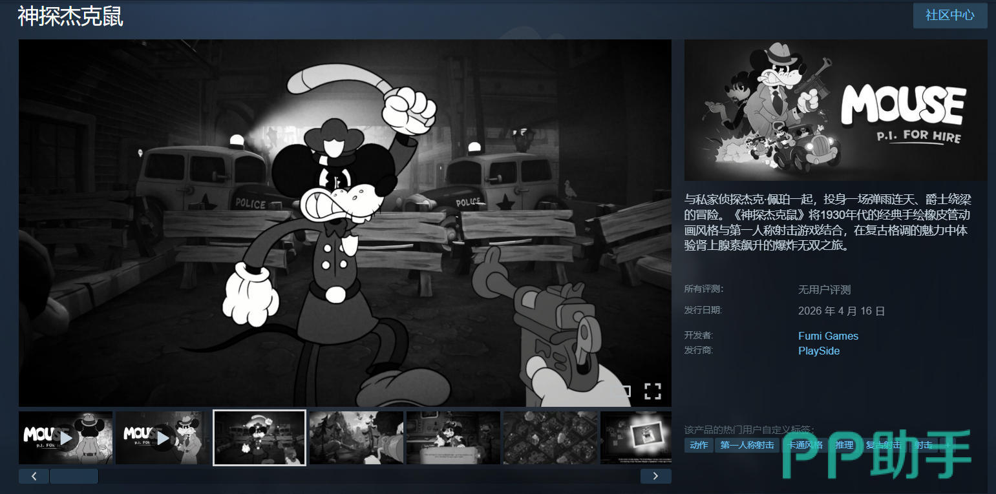Open the 社区中心 community hub button
This screenshot has width=996, height=494.
point(950,15)
